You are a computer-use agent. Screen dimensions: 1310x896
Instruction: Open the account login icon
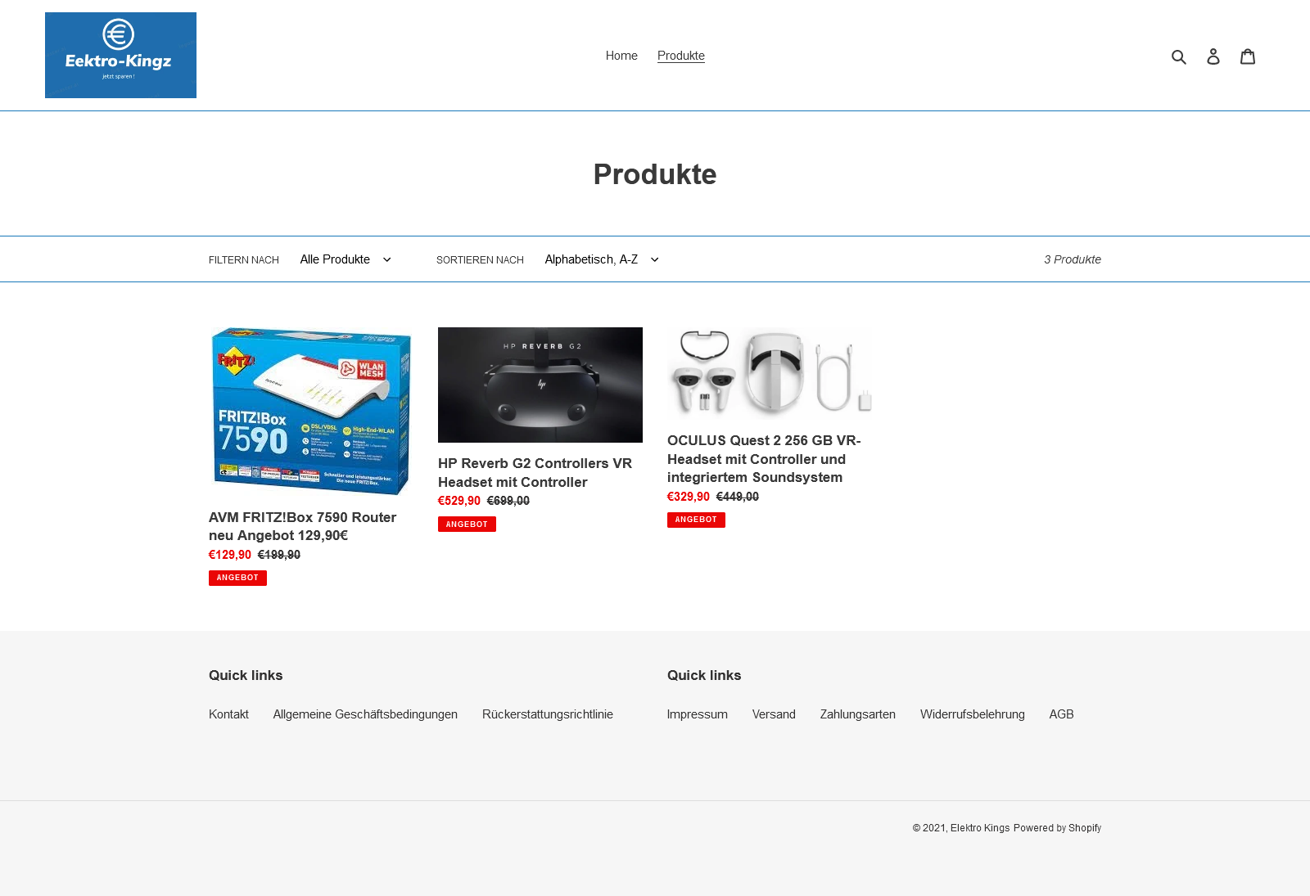click(1213, 56)
